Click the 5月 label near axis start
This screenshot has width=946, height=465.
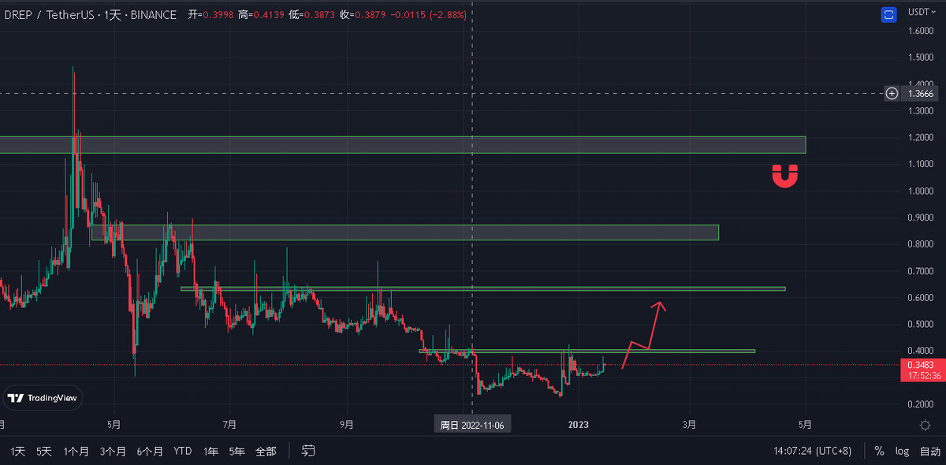[114, 425]
